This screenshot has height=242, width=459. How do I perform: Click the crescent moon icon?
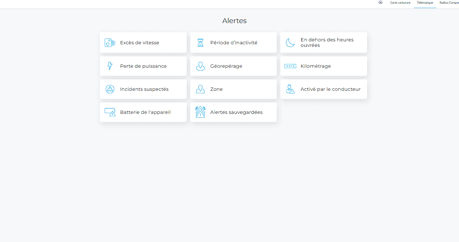290,43
